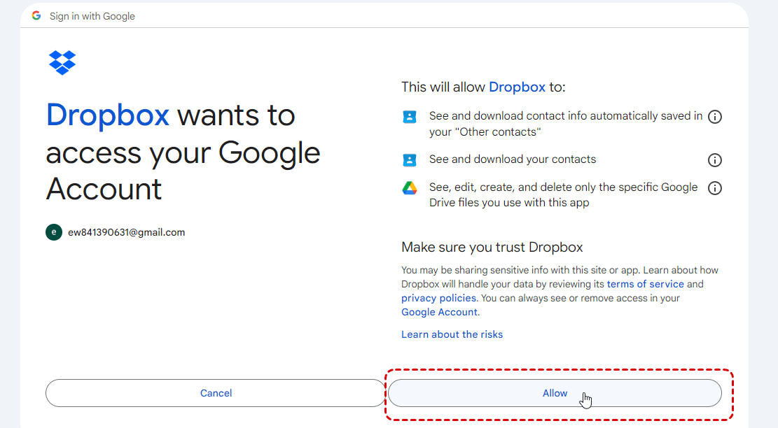
Task: Click the Google Drive icon
Action: (x=410, y=188)
